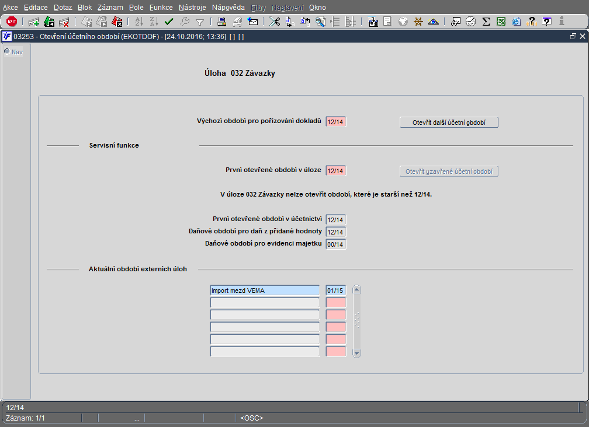The image size is (589, 427).
Task: Click the envelope mail icon
Action: click(253, 22)
